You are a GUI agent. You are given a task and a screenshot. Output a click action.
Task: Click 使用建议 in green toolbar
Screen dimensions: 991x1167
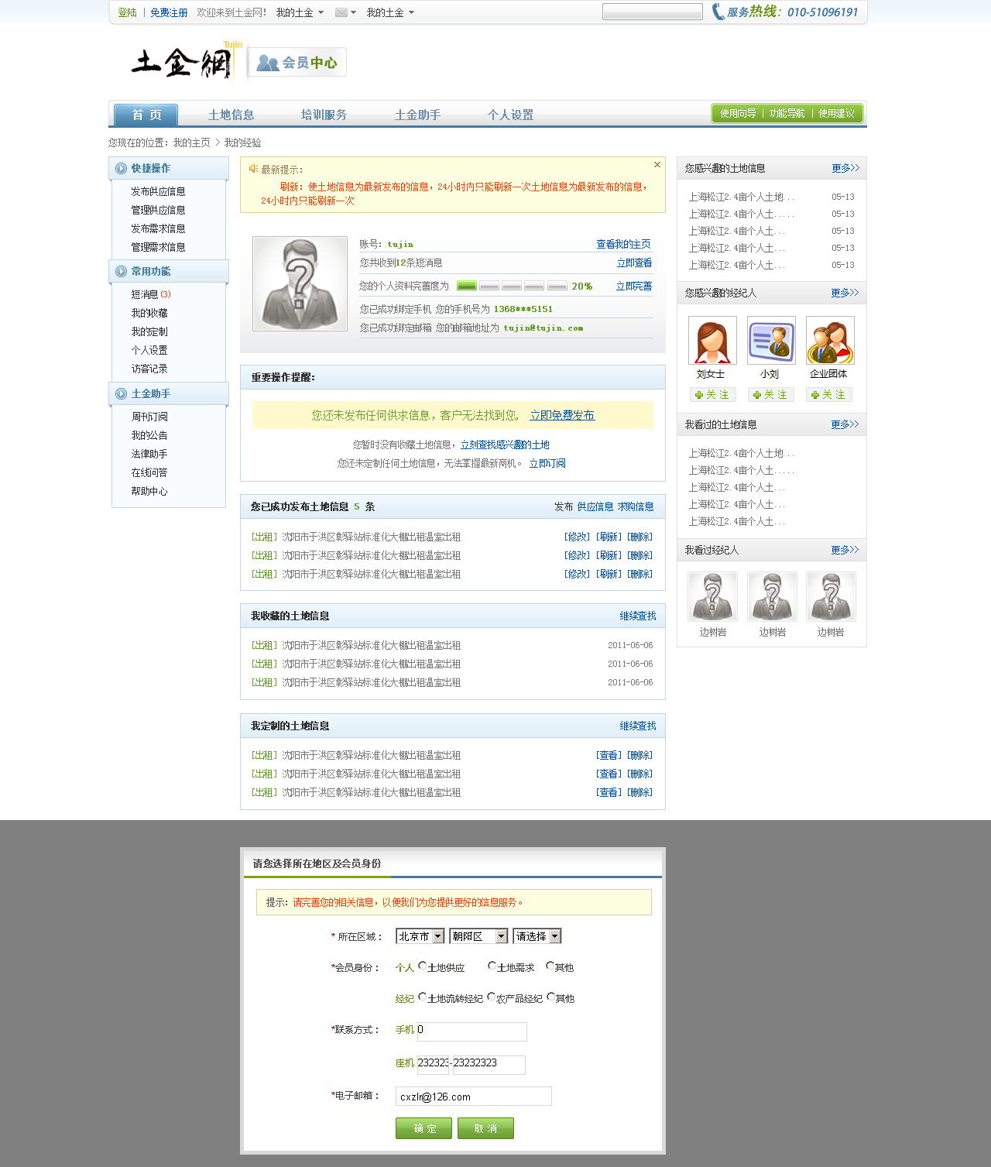point(836,113)
